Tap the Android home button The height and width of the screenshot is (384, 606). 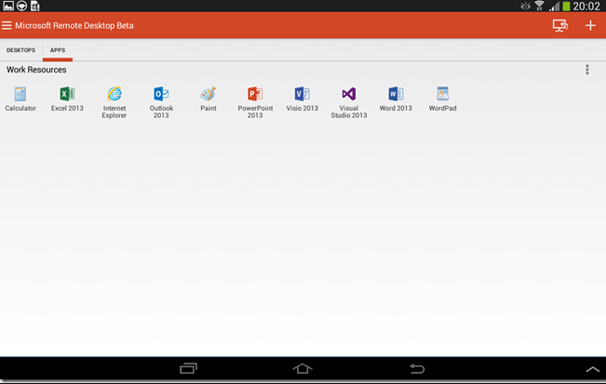coord(303,368)
